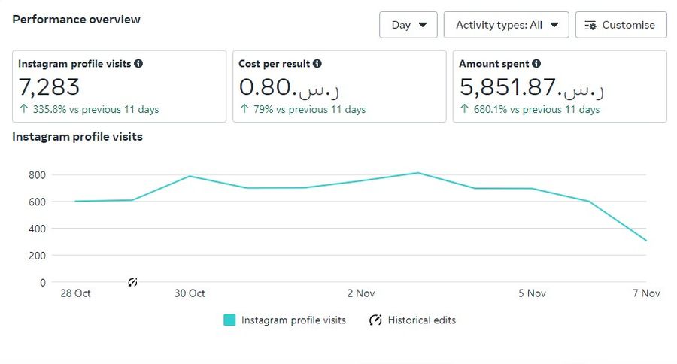
Task: Click the Historical edits legend label
Action: click(422, 320)
